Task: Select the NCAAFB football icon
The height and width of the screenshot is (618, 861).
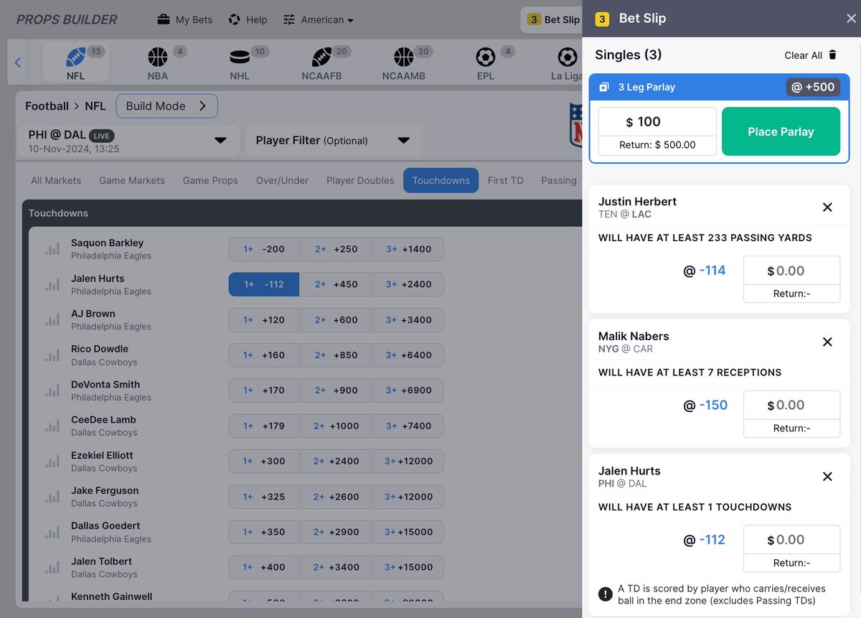Action: tap(321, 57)
